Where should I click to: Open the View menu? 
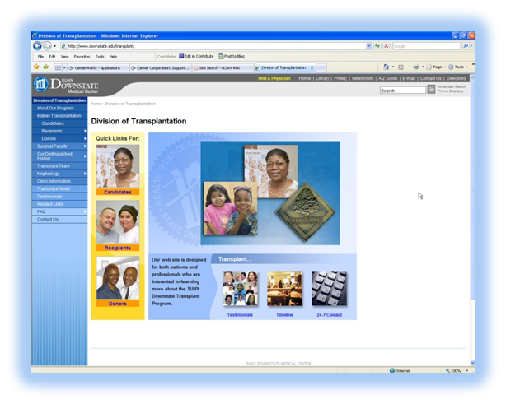65,57
